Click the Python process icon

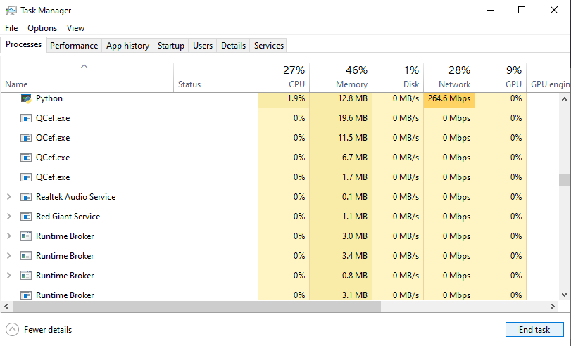coord(26,98)
